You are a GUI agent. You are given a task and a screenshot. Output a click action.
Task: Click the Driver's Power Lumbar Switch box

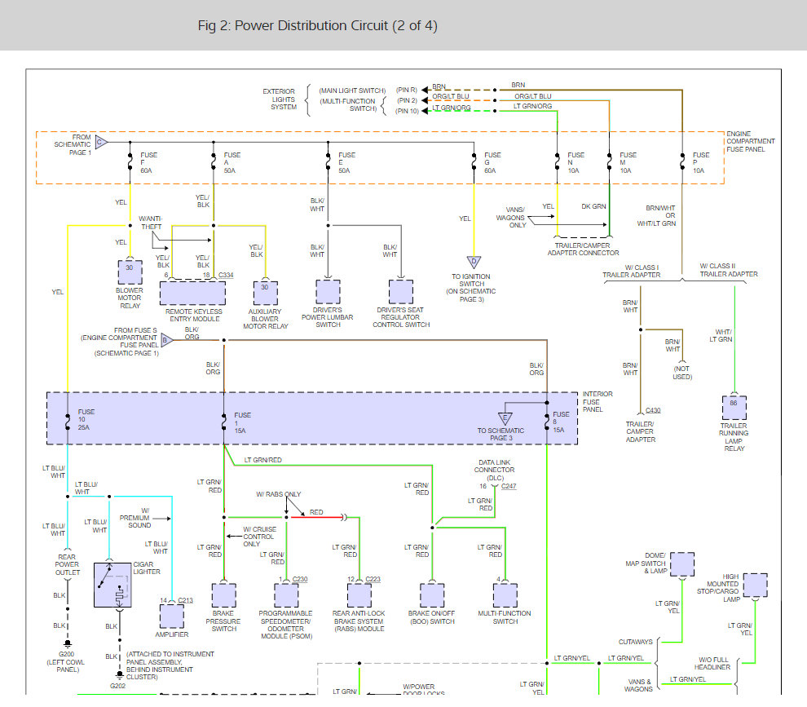(x=328, y=292)
